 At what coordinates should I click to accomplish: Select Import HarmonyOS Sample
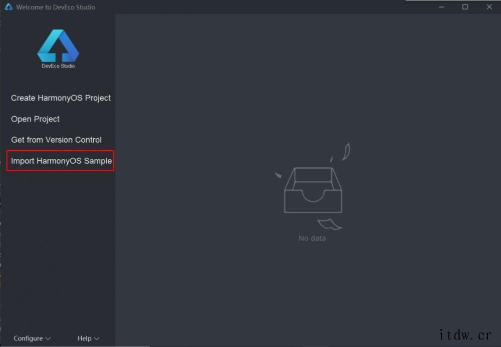click(61, 161)
